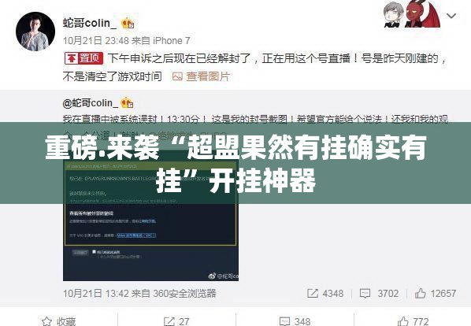Click the blue VAC link in screenshot

click(x=136, y=235)
